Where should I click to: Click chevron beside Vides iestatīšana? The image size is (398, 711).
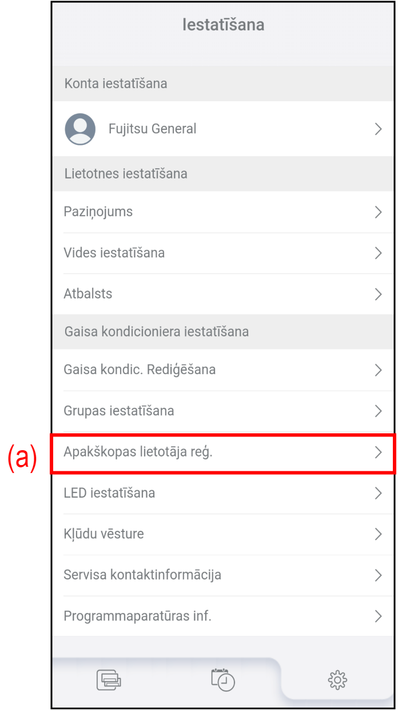pyautogui.click(x=378, y=253)
